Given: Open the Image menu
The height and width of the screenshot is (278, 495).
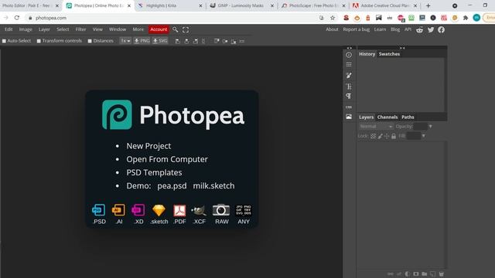Looking at the screenshot, I should click(26, 29).
